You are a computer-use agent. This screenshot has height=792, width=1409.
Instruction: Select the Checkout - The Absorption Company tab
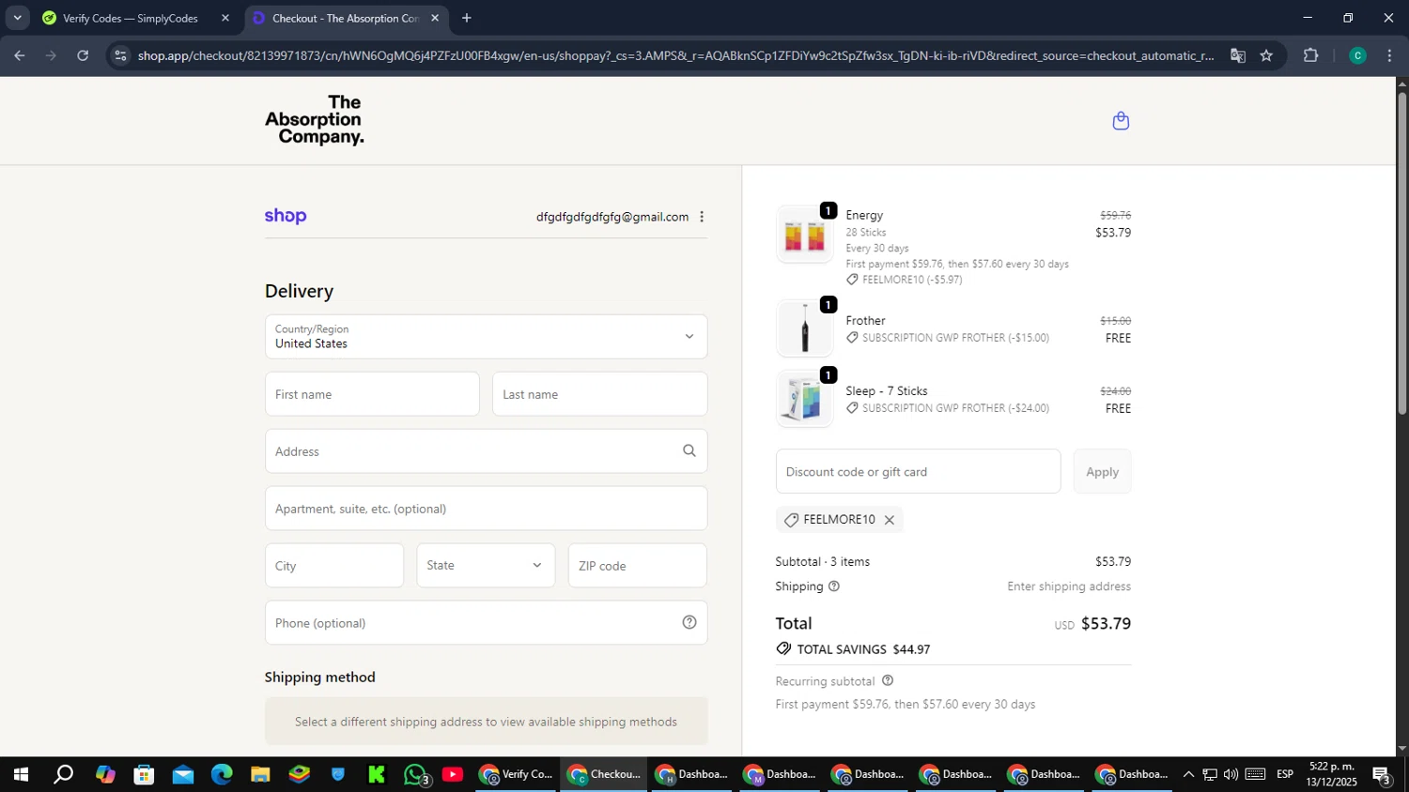tap(346, 18)
